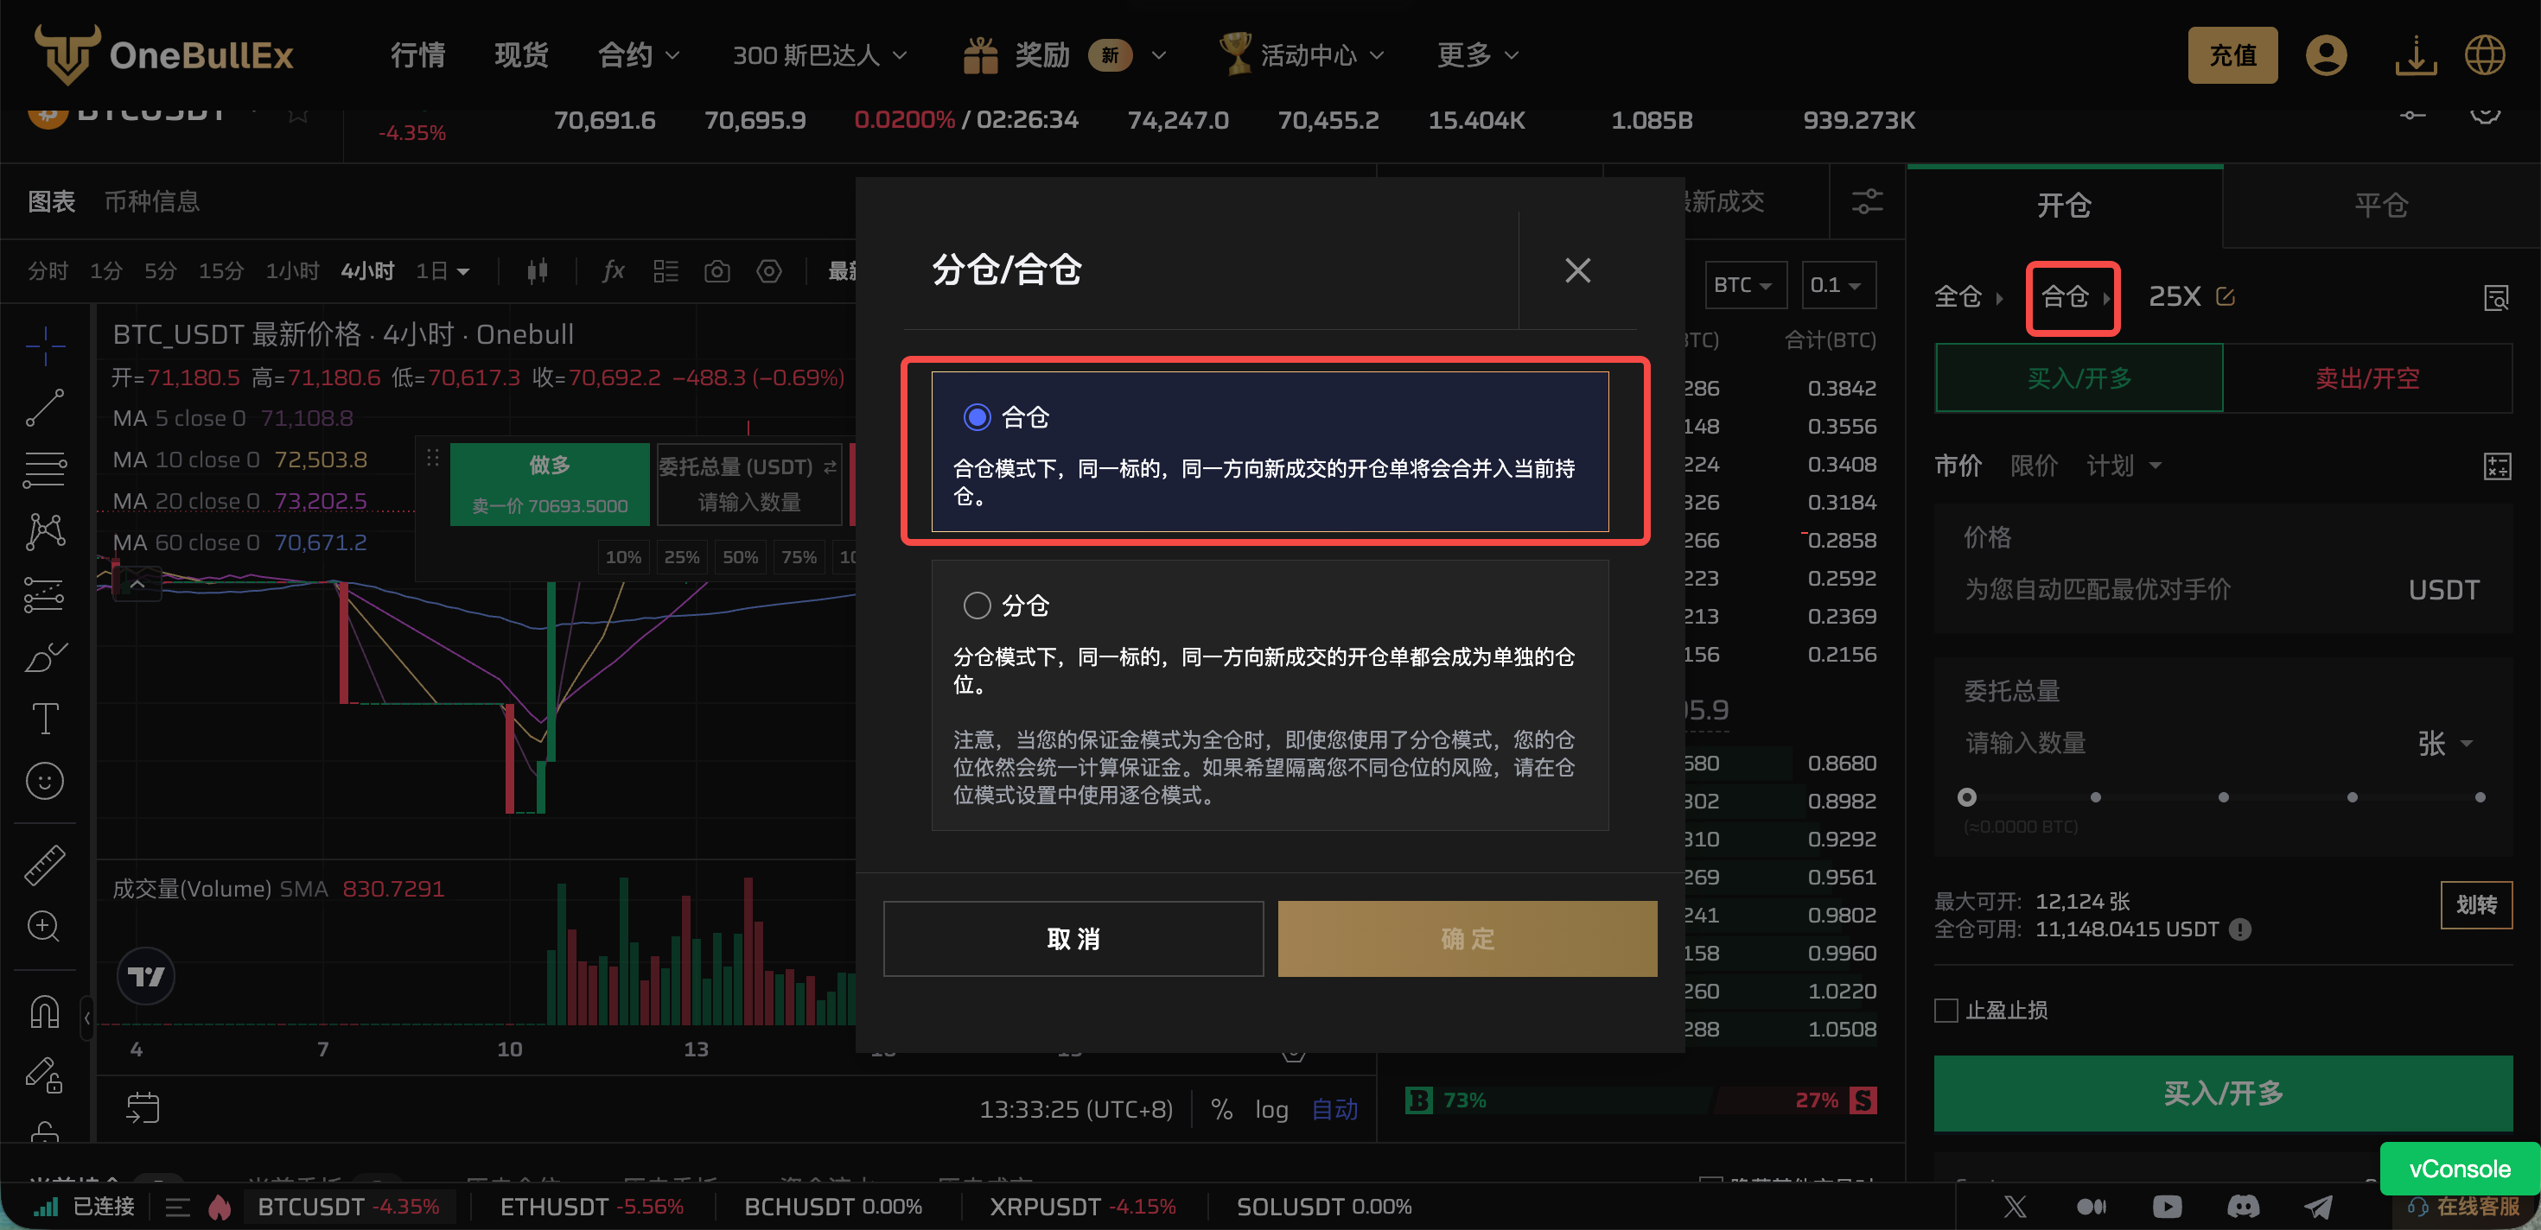Click the vConsole button
This screenshot has height=1230, width=2541.
click(2459, 1169)
